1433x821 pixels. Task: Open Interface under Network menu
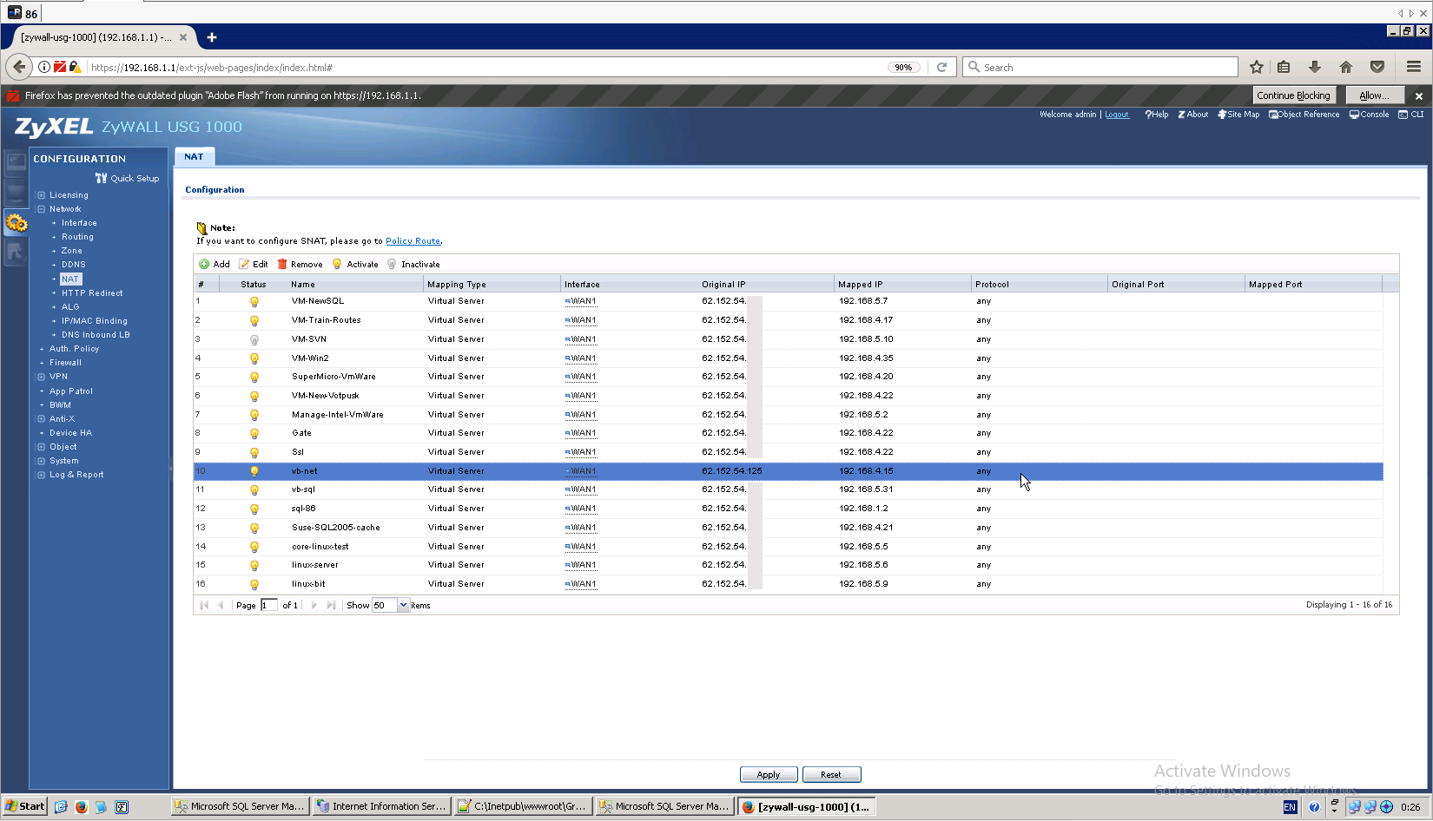click(79, 223)
